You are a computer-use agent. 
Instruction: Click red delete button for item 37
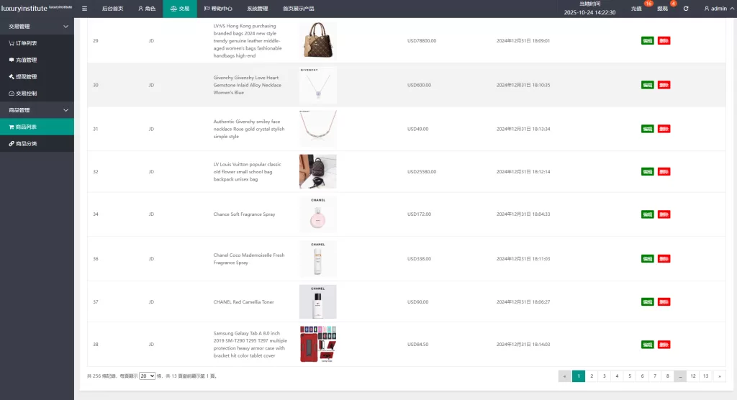(664, 302)
